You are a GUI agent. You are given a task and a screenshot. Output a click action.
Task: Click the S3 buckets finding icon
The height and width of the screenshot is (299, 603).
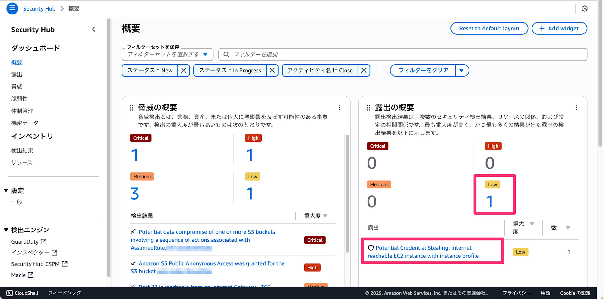click(x=133, y=231)
